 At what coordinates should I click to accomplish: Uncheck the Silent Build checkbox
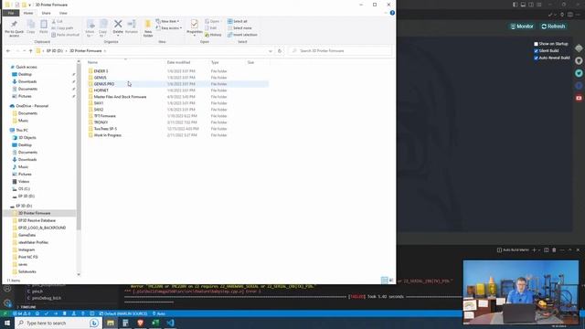click(x=537, y=51)
